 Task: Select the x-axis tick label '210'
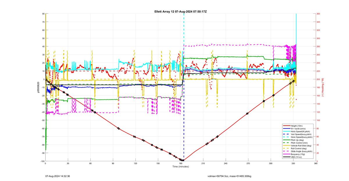[x=203, y=164]
